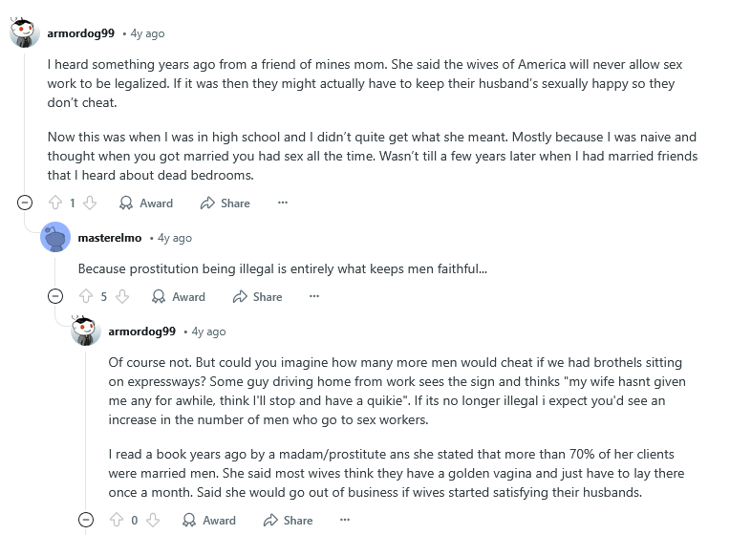Click masterelmo's blue avatar

pos(55,238)
